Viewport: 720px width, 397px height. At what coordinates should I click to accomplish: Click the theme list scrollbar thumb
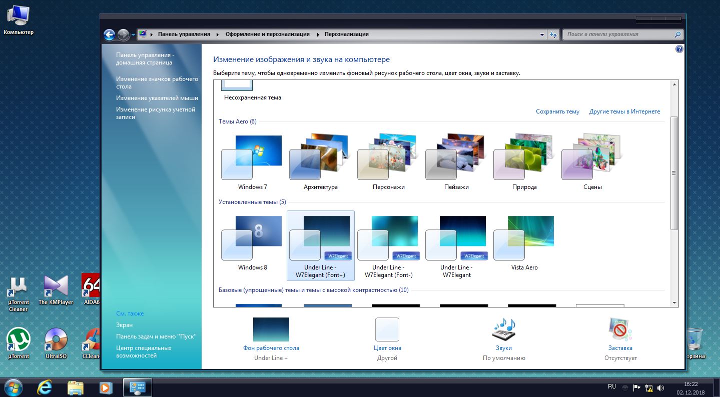pos(674,173)
